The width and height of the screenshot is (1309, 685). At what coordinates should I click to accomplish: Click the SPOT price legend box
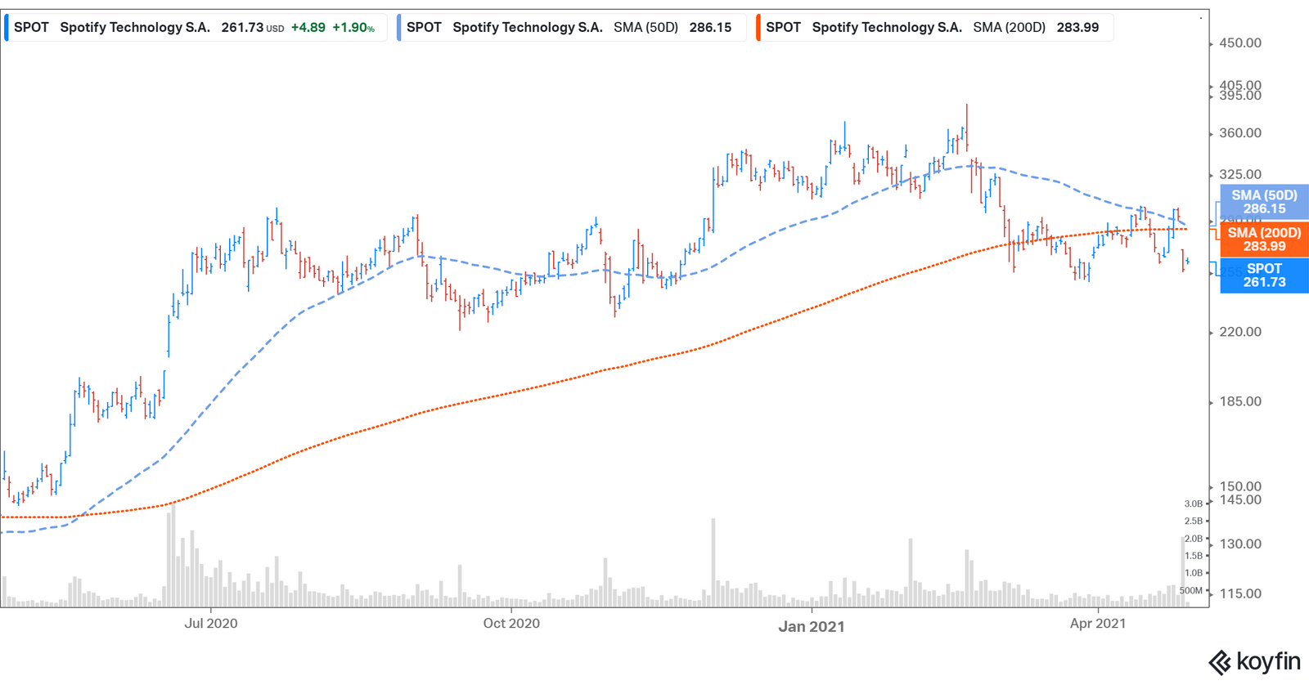click(x=196, y=27)
